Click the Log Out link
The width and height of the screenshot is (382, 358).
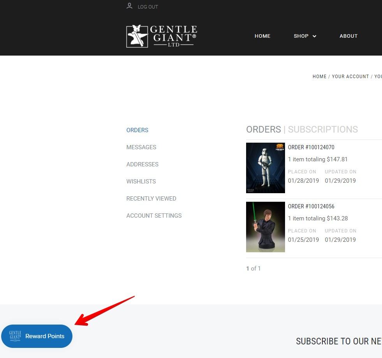point(148,7)
